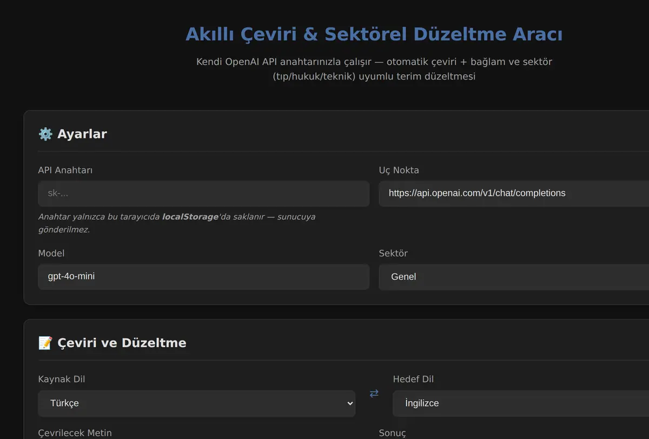649x439 pixels.
Task: Click the localStorage note under API key
Action: click(177, 223)
